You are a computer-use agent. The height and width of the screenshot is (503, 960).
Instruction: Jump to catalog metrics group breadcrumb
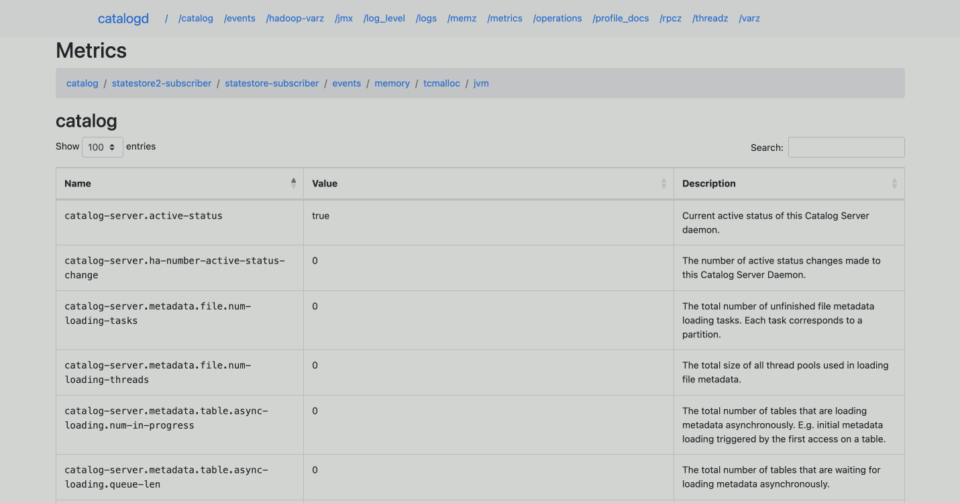[x=83, y=83]
